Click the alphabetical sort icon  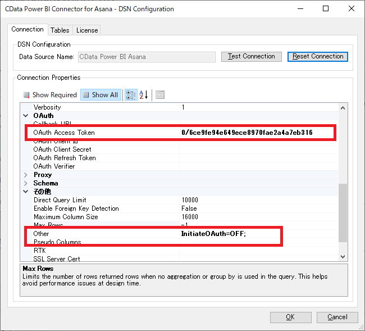pyautogui.click(x=143, y=95)
